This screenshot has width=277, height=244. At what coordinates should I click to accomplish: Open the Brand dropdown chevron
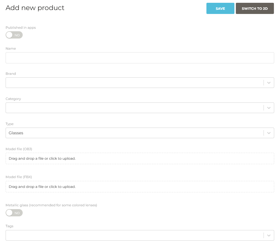[269, 83]
